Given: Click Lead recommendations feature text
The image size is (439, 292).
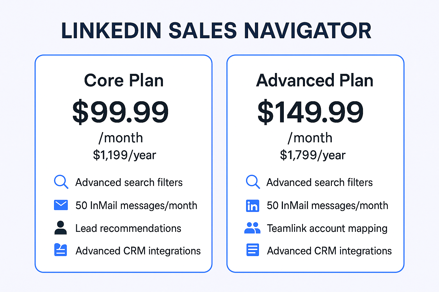Looking at the screenshot, I should [128, 228].
